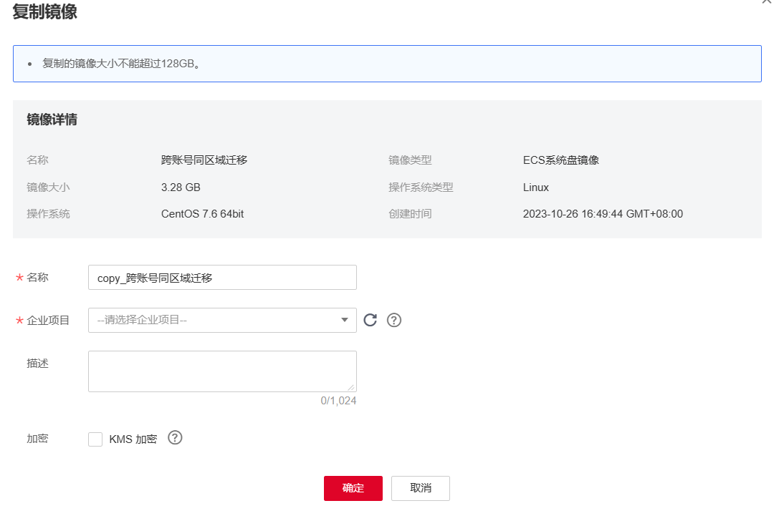
Task: Click the 镜像类型 label in details
Action: point(410,160)
